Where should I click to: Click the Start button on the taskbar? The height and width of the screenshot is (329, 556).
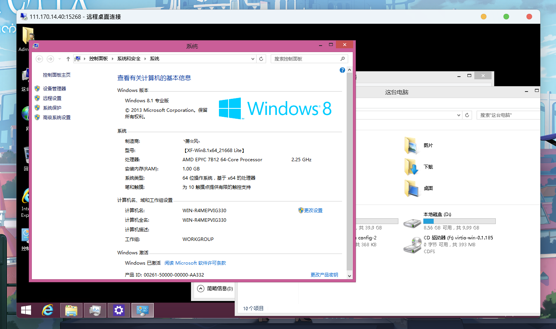point(26,310)
